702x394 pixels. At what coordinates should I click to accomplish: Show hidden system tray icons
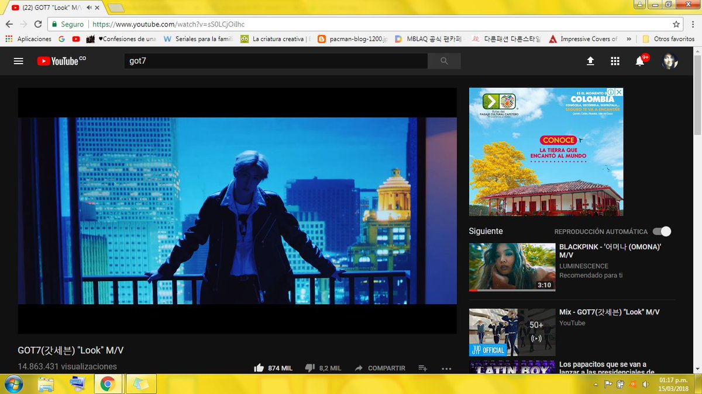tap(595, 384)
